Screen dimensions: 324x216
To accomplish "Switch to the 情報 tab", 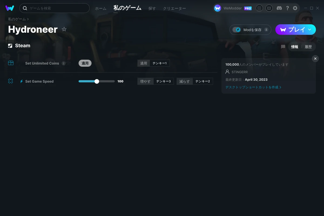I will click(295, 47).
